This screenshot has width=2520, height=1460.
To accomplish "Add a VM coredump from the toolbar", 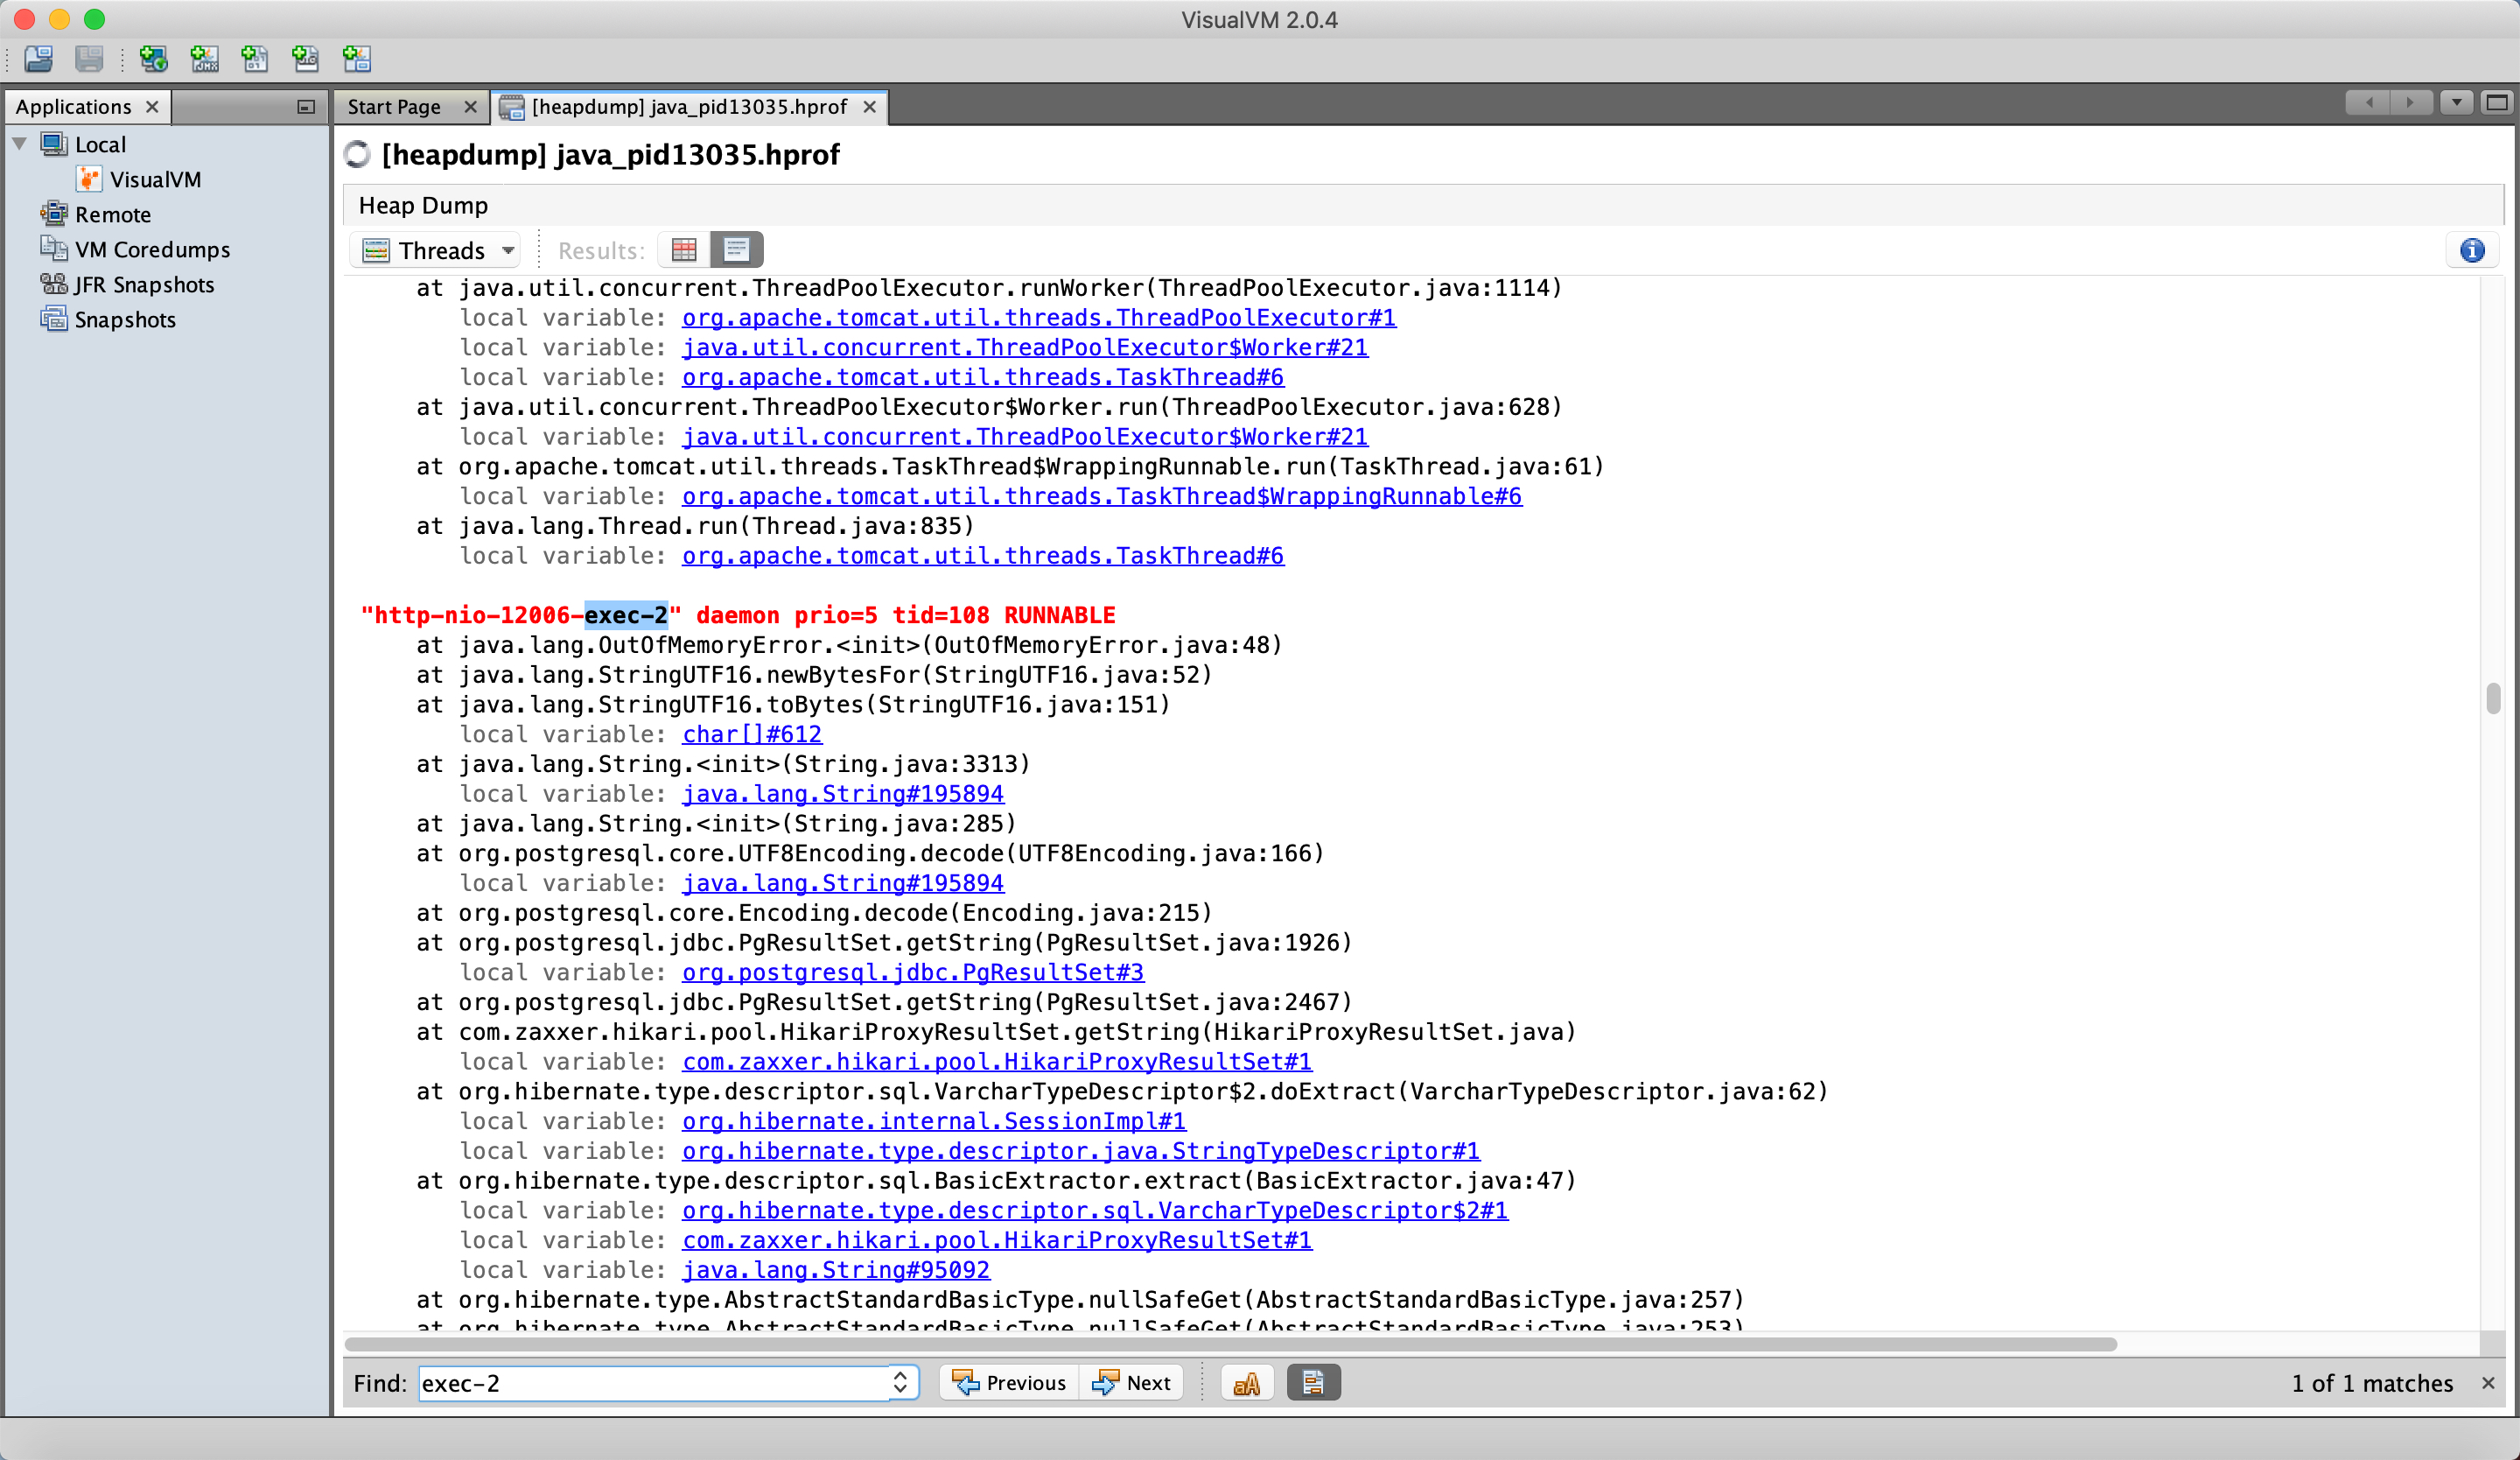I will 255,59.
